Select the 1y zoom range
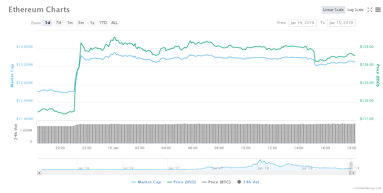383x193 pixels. pos(92,23)
